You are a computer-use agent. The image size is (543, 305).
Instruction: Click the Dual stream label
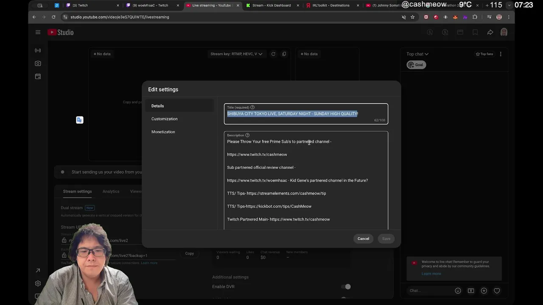point(72,208)
